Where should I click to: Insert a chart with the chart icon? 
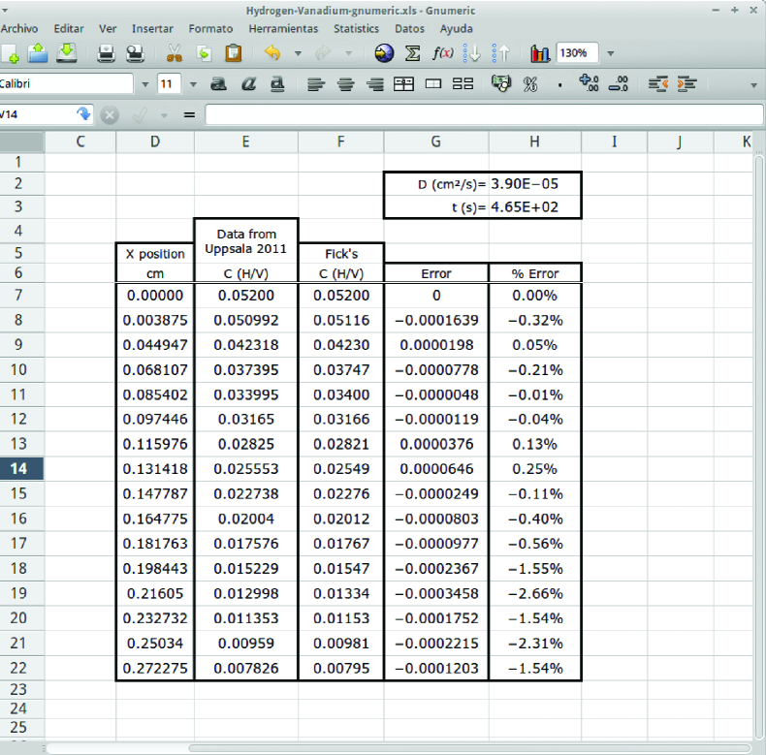540,53
